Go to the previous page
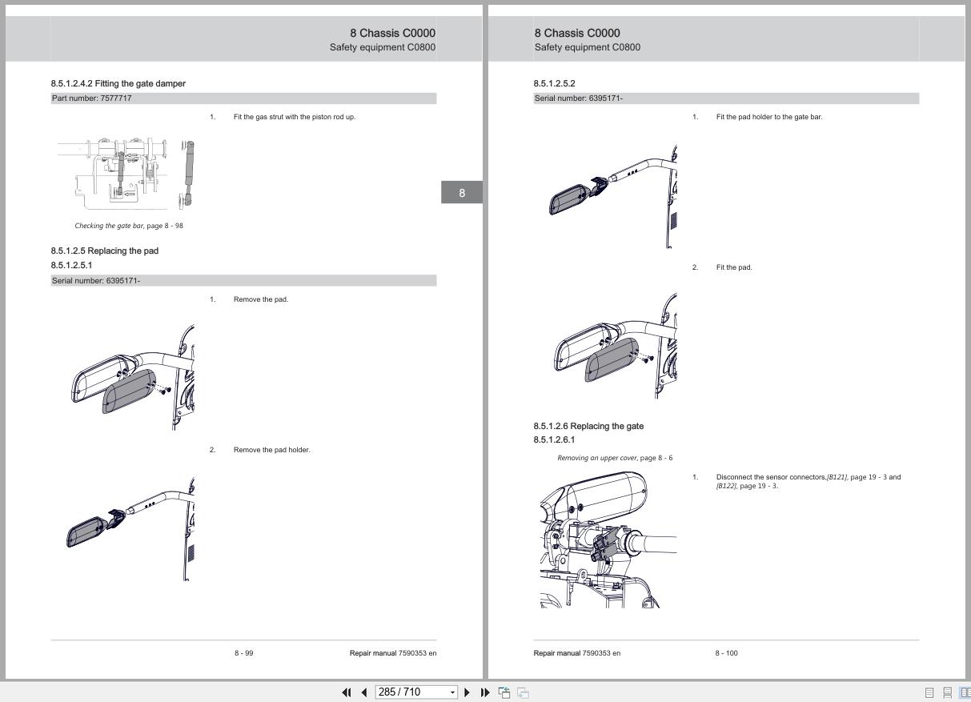The image size is (971, 702). point(364,692)
